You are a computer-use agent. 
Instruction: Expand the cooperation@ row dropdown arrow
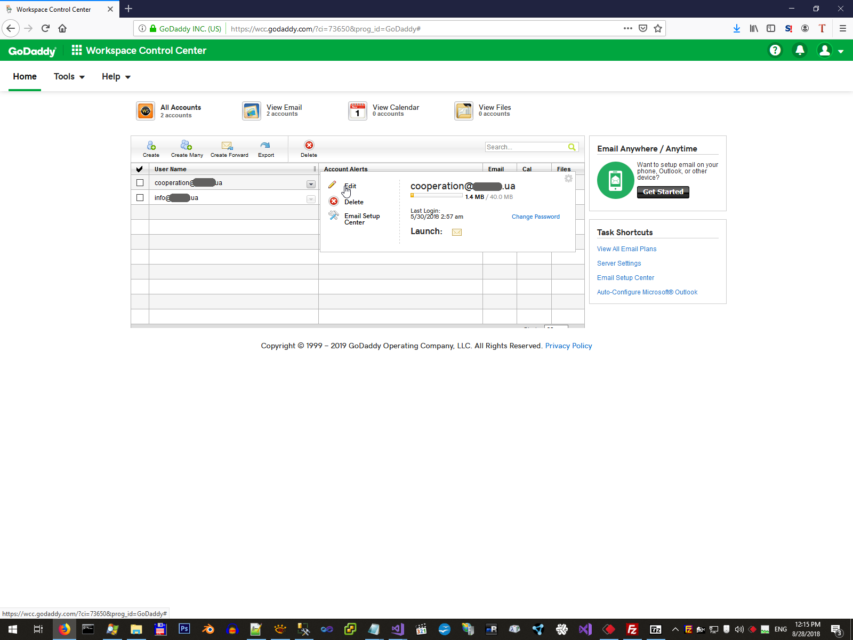(311, 184)
